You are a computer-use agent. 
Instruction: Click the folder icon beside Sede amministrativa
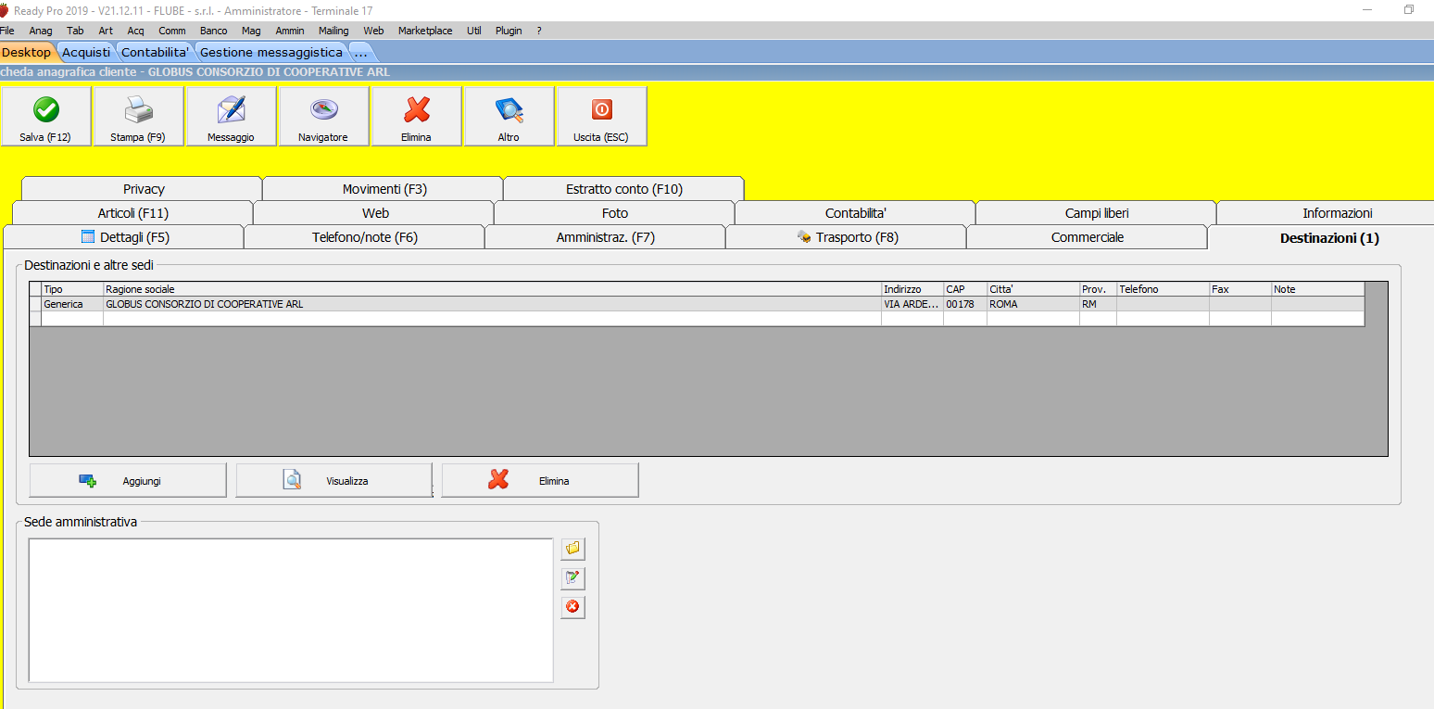[x=572, y=549]
